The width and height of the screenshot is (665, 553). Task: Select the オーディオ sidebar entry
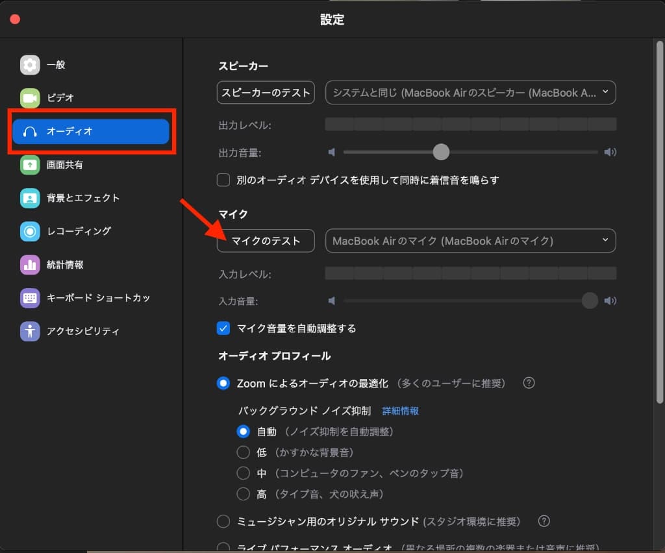[x=91, y=131]
